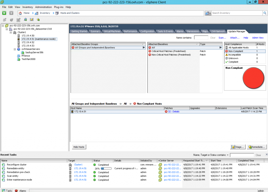The height and width of the screenshot is (192, 268).
Task: Select Non-Critical Host Patches (Predefined) baseline
Action: tap(171, 55)
